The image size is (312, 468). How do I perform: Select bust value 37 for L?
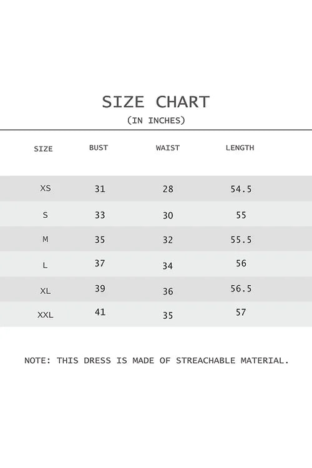(100, 263)
